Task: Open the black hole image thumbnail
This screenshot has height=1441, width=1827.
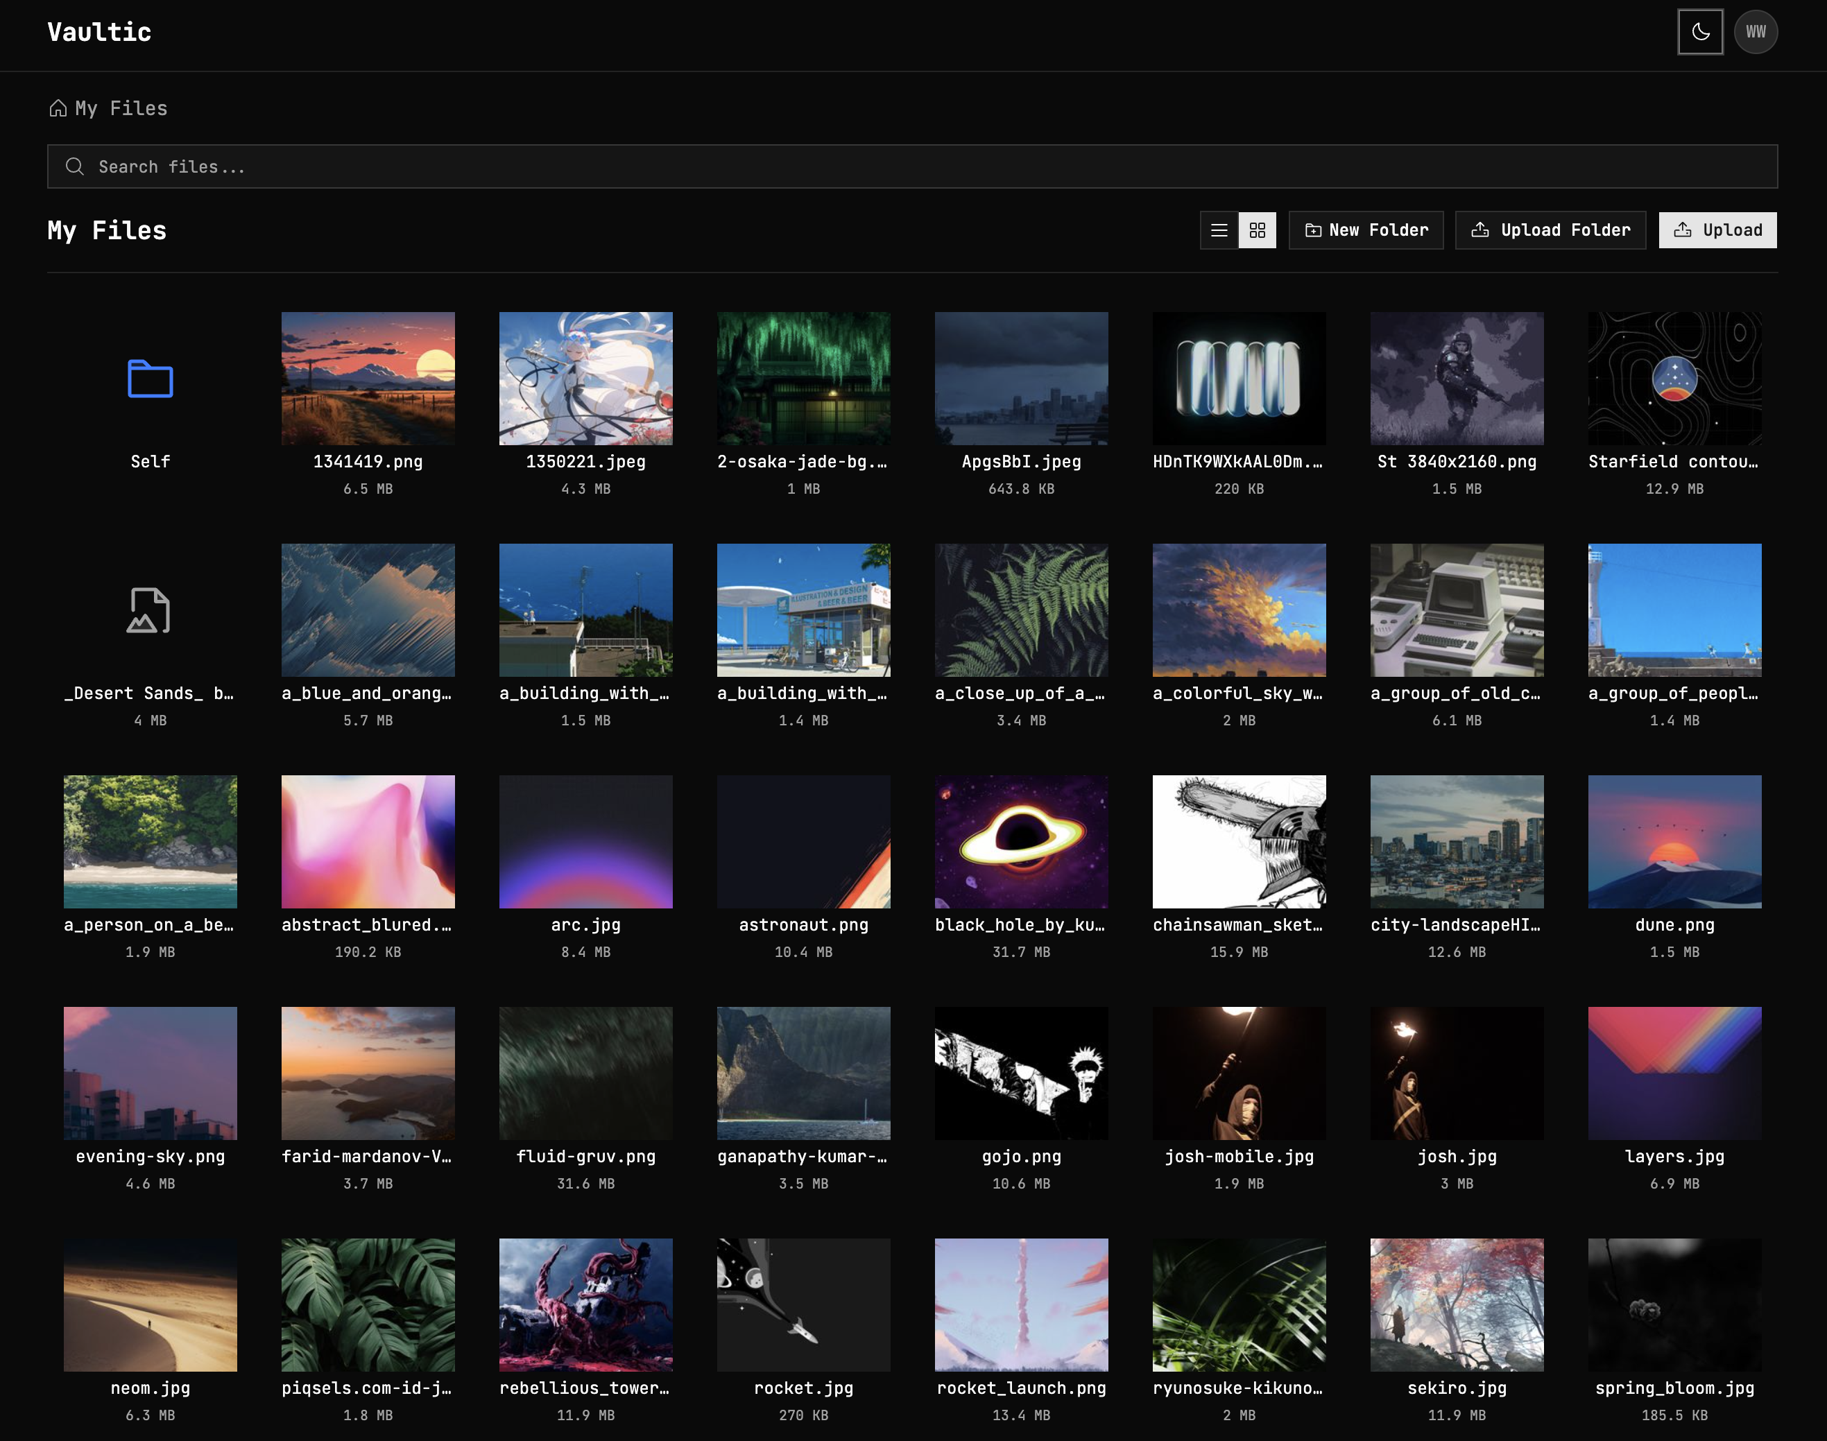Action: 1021,842
